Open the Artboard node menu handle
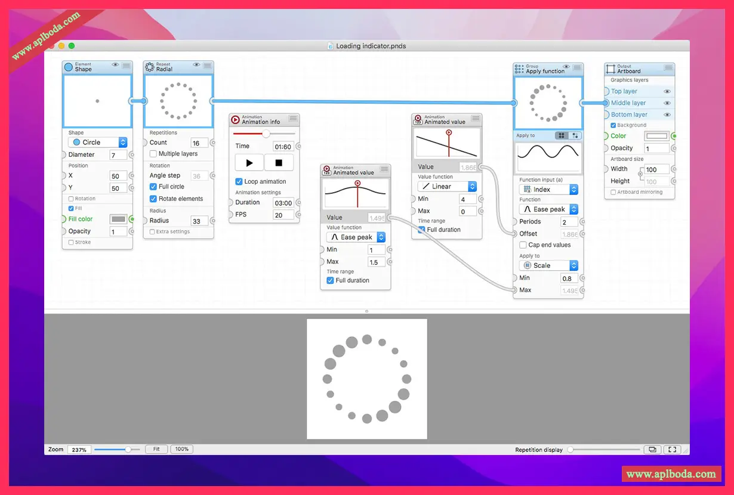The width and height of the screenshot is (734, 495). [x=668, y=67]
